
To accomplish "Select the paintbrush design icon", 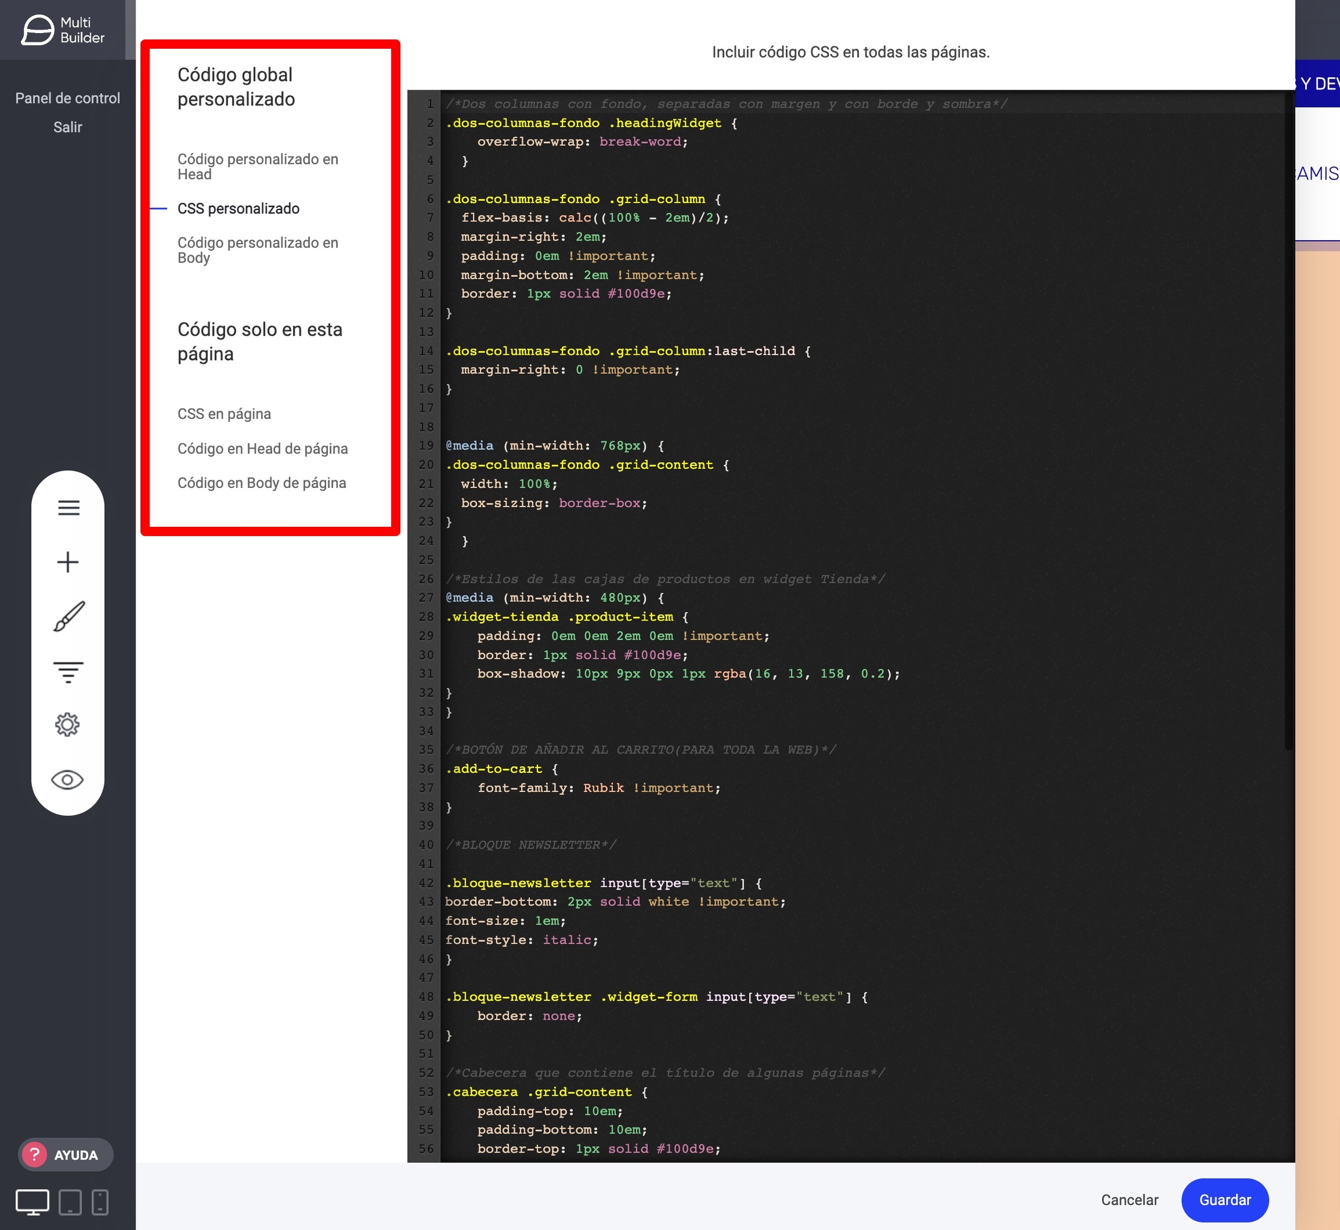I will click(68, 616).
